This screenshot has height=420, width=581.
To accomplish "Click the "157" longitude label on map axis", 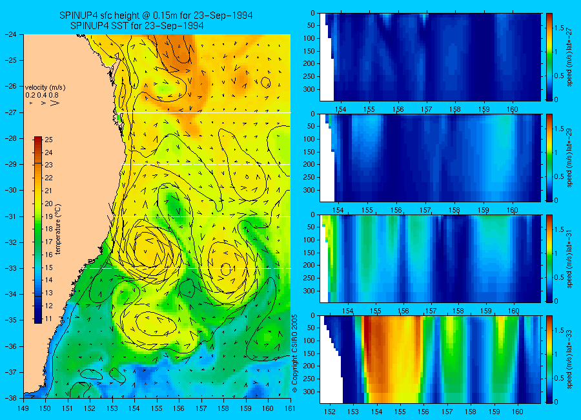I will (x=201, y=408).
